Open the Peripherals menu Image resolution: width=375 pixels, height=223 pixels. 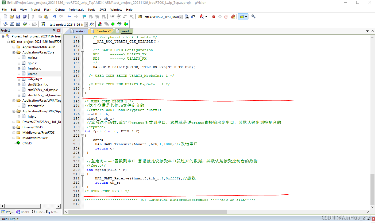76,10
